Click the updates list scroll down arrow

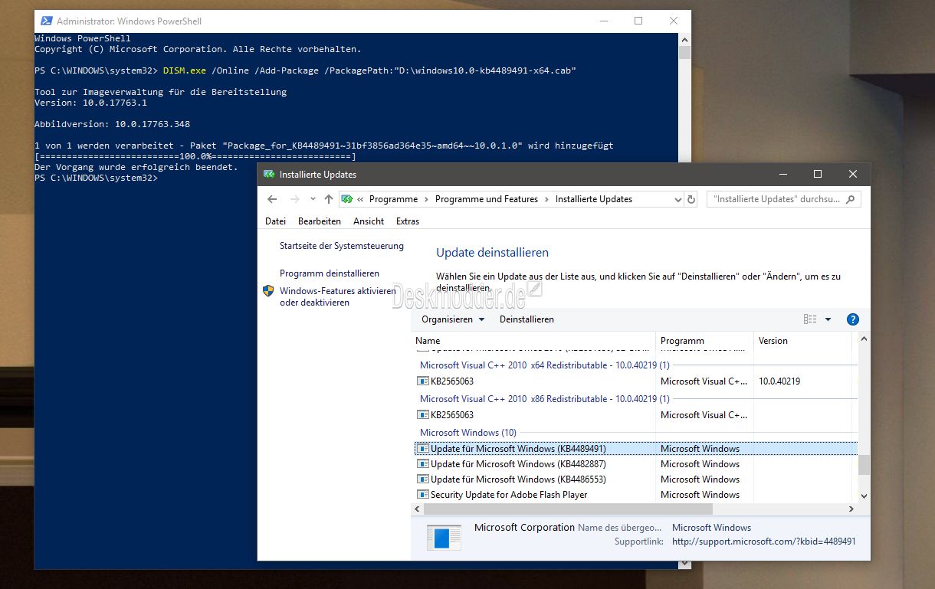coord(864,496)
